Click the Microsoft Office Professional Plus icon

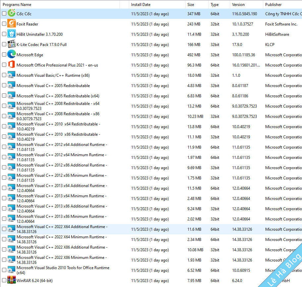pyautogui.click(x=12, y=65)
